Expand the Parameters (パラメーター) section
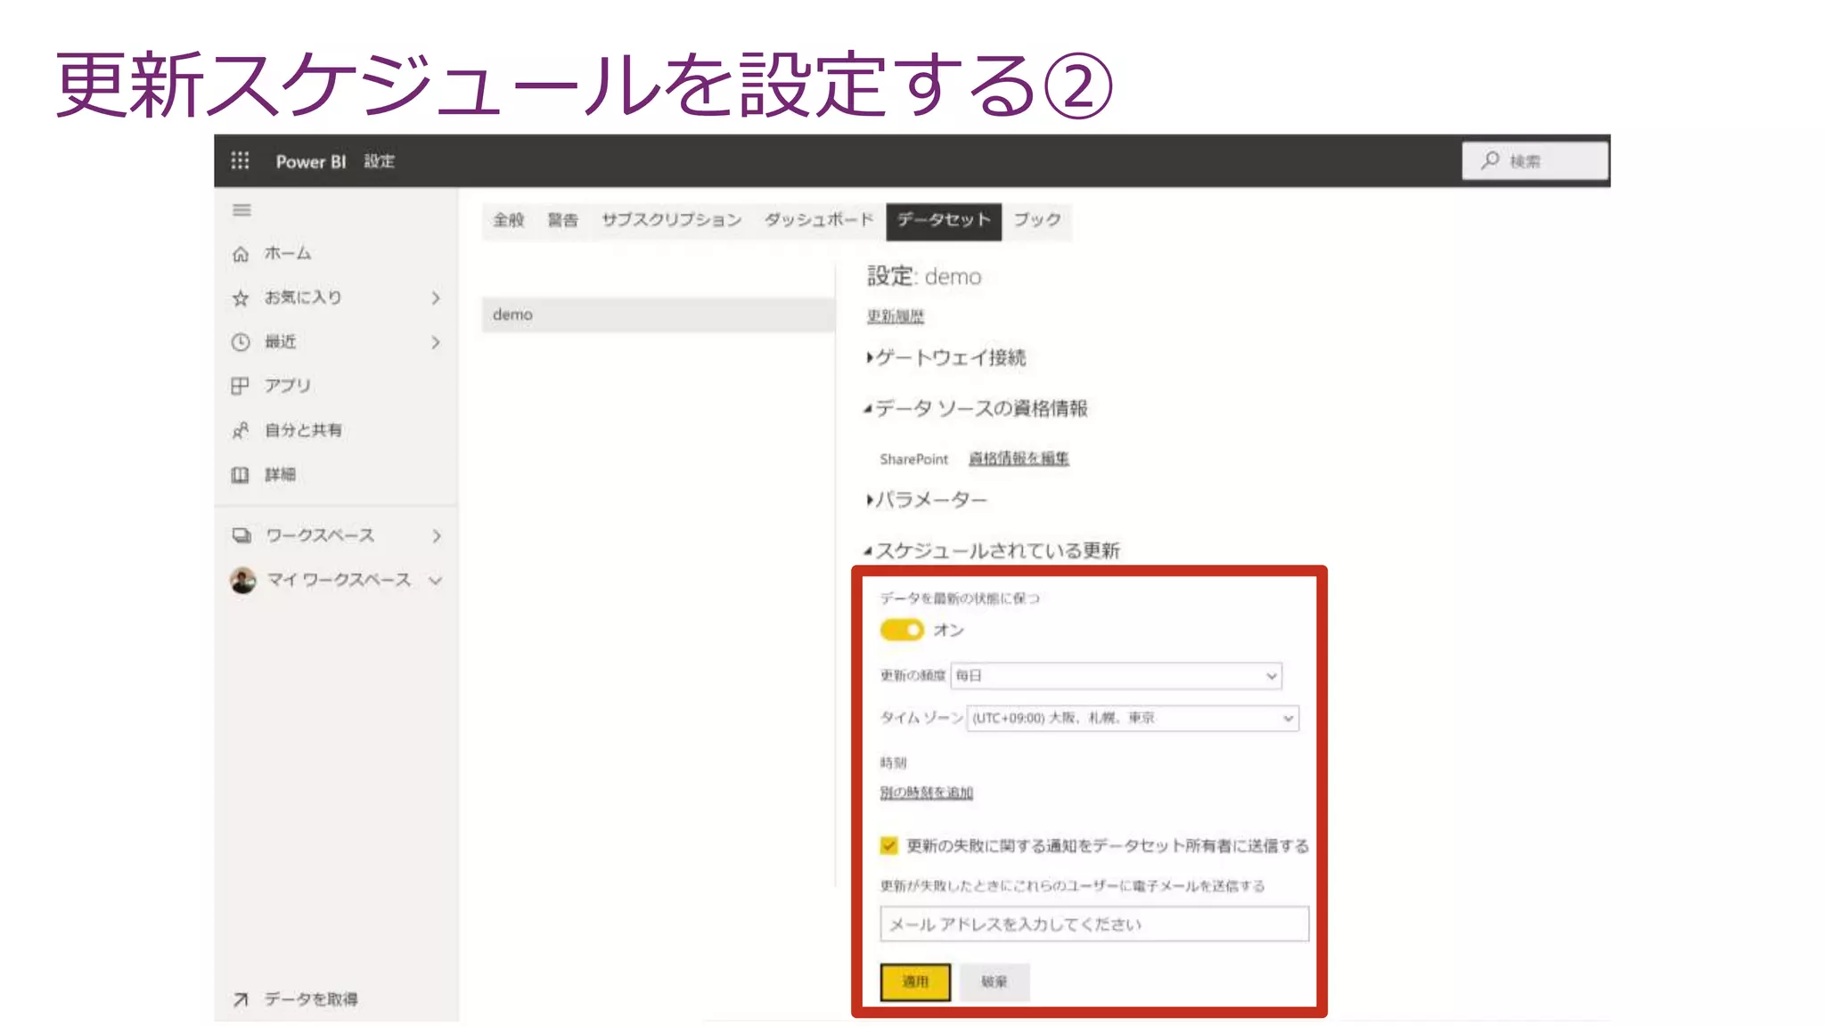 pos(927,500)
